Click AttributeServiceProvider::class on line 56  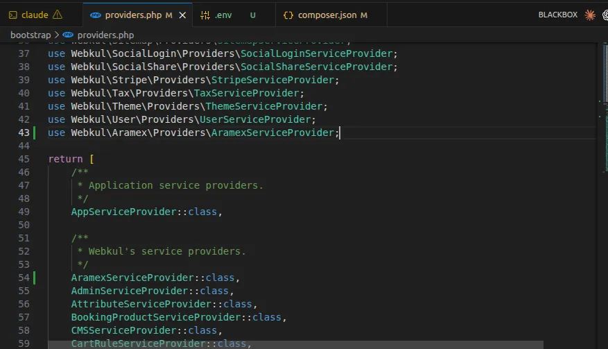162,305
